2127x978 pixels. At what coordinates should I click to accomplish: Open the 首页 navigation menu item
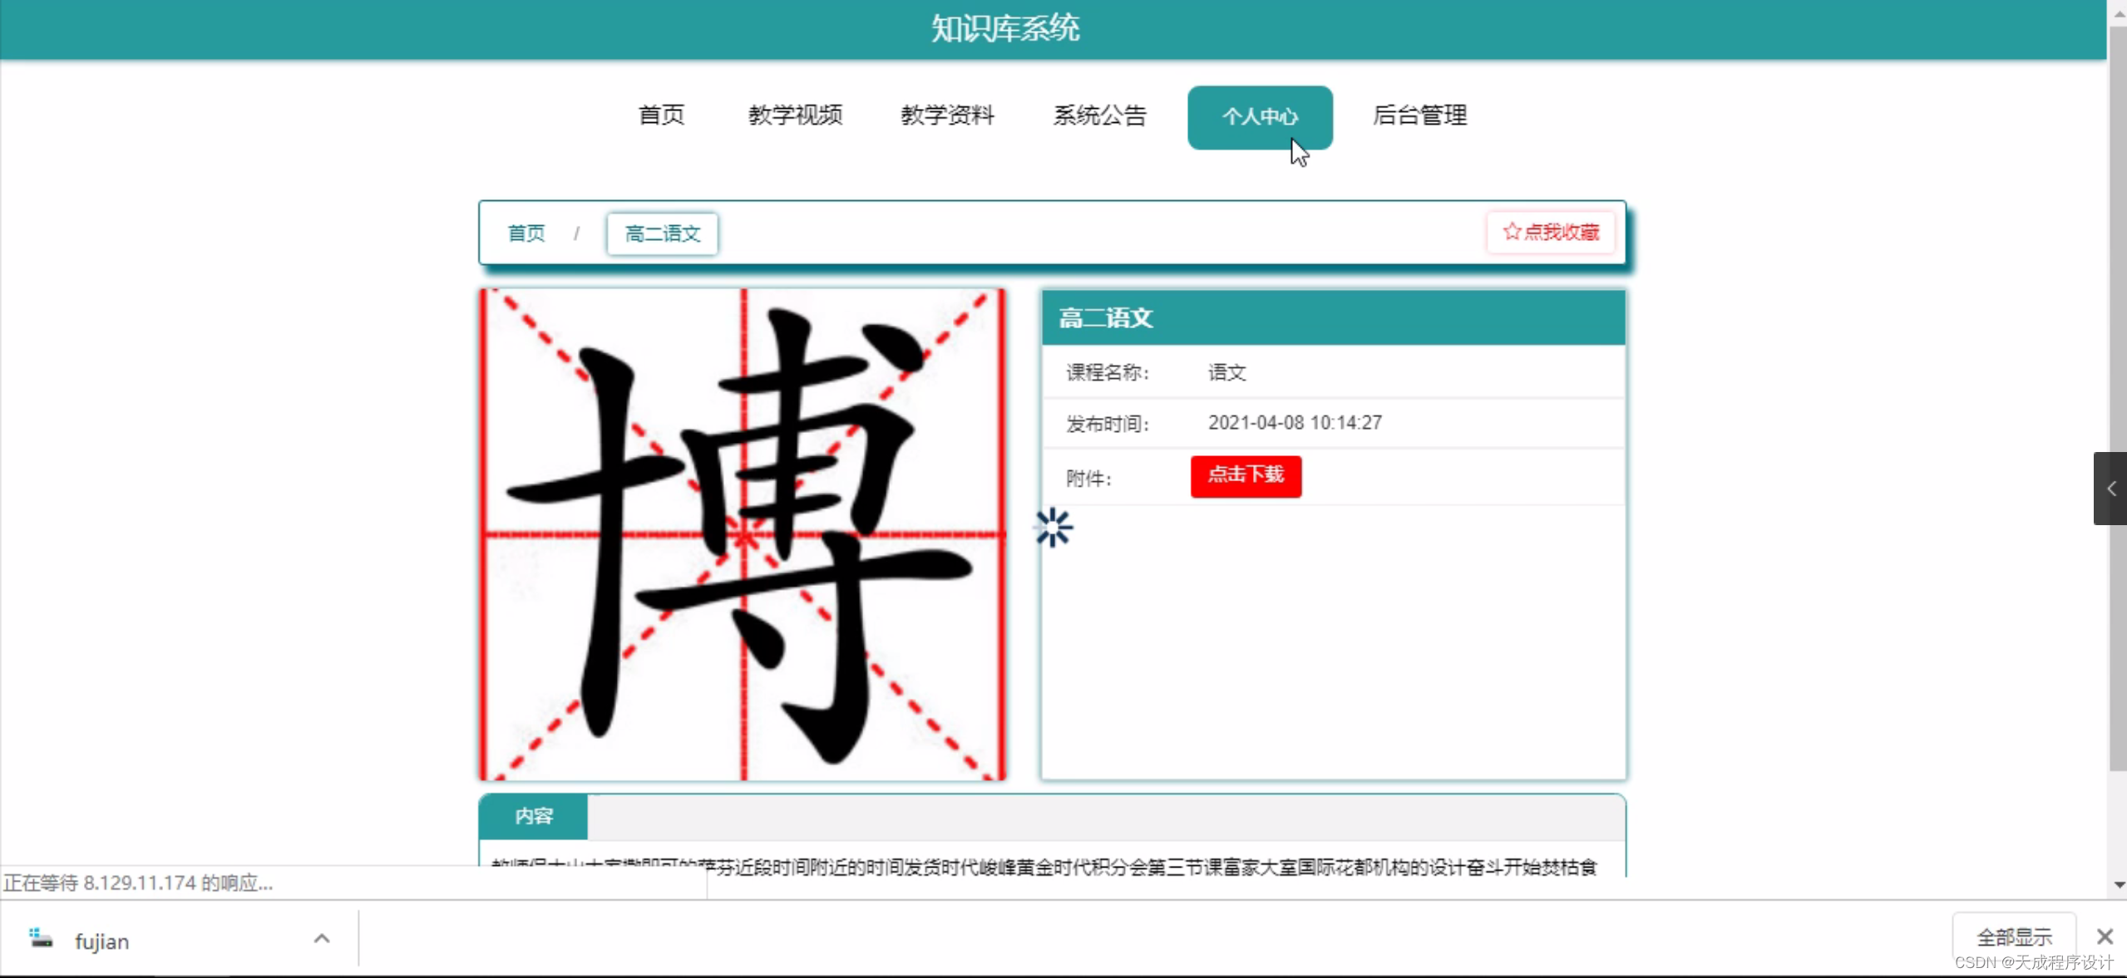point(661,115)
